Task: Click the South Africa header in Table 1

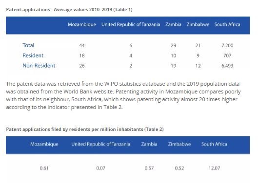Action: [x=227, y=24]
